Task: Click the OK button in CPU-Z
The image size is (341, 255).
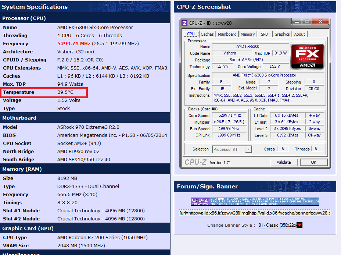Action: (x=313, y=162)
